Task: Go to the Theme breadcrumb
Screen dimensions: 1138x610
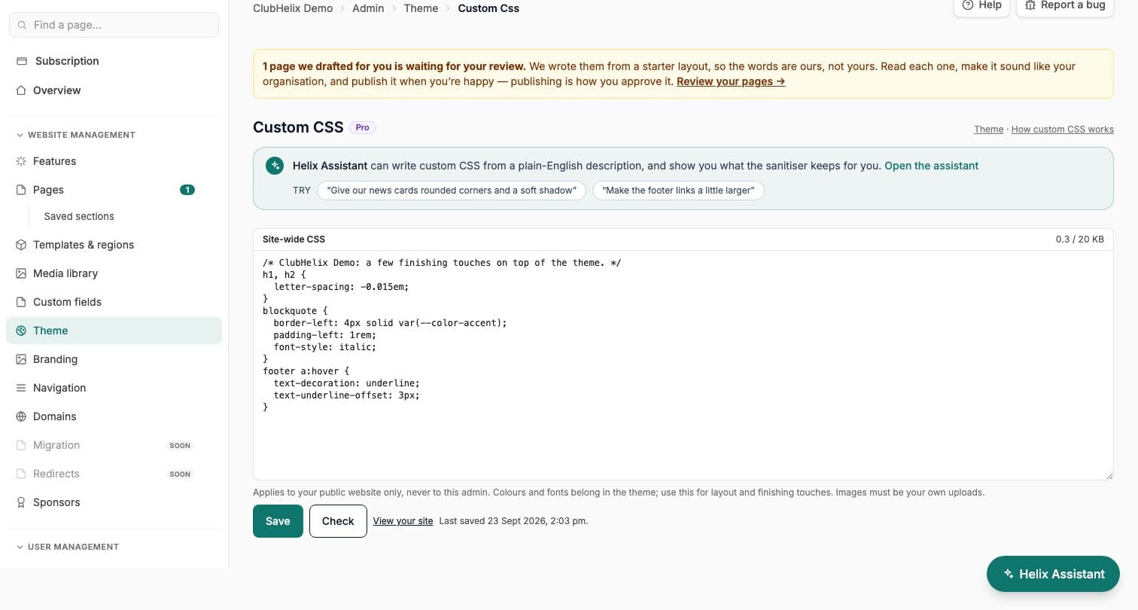Action: pyautogui.click(x=421, y=8)
